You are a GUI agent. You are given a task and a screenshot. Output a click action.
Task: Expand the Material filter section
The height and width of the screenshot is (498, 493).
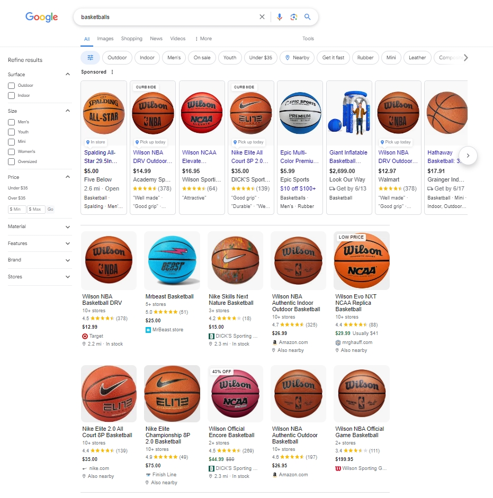click(x=39, y=227)
